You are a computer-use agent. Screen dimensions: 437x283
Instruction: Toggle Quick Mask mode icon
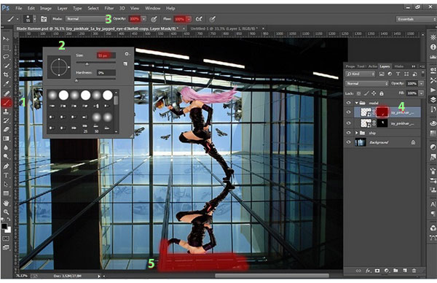click(6, 239)
